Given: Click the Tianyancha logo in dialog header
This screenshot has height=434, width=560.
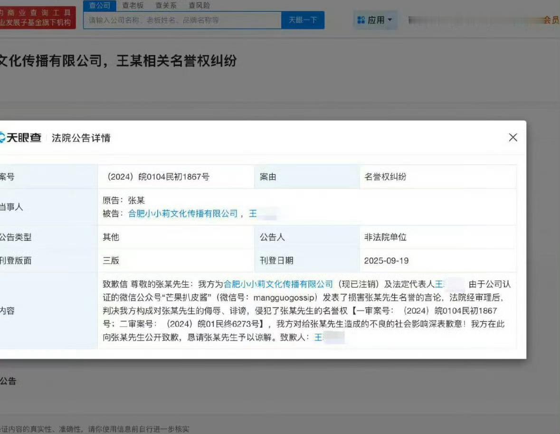Looking at the screenshot, I should click(20, 137).
